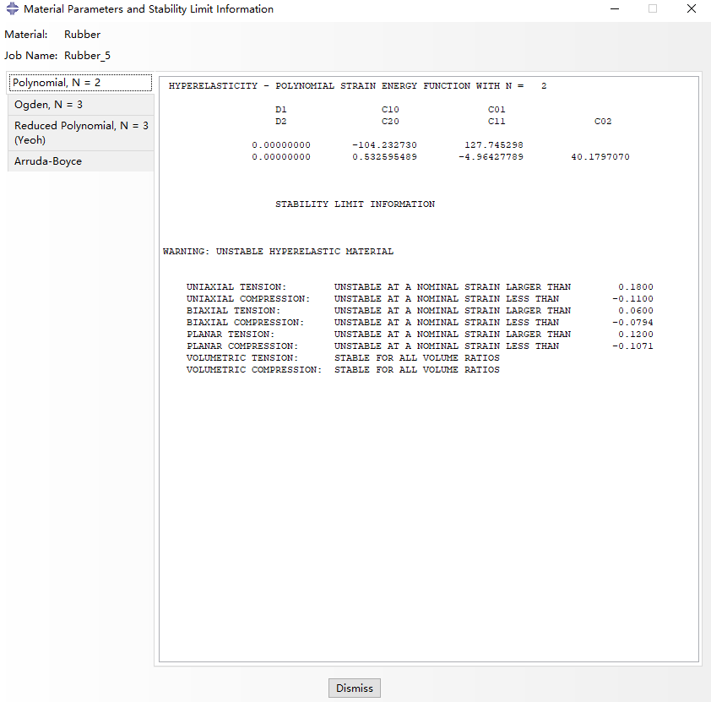The image size is (711, 702).
Task: Click the strain limit value -0.1071
Action: (x=632, y=346)
